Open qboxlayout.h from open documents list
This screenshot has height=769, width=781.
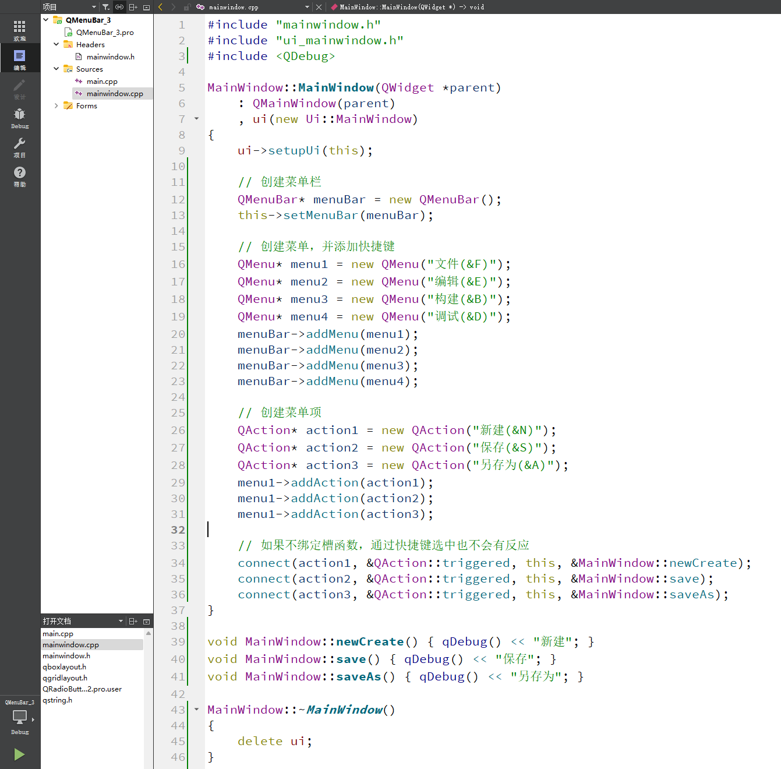pos(64,666)
